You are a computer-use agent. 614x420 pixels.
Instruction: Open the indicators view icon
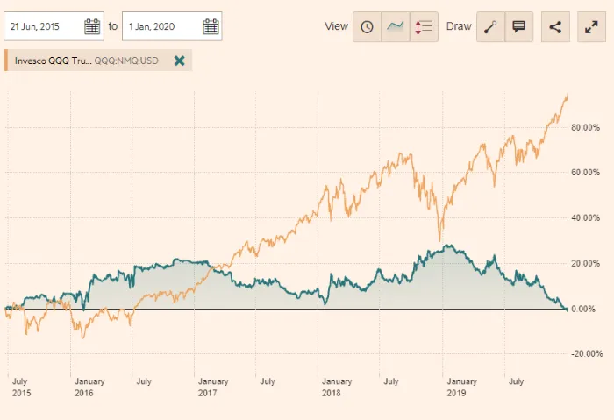[424, 26]
